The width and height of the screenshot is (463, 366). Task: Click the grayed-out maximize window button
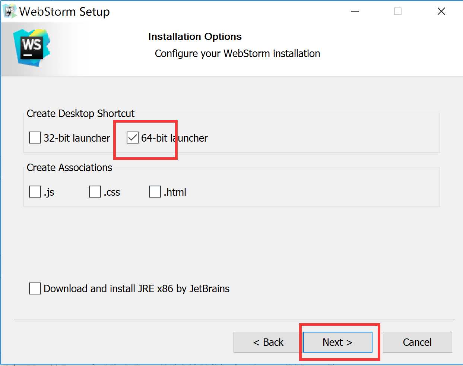tap(398, 11)
